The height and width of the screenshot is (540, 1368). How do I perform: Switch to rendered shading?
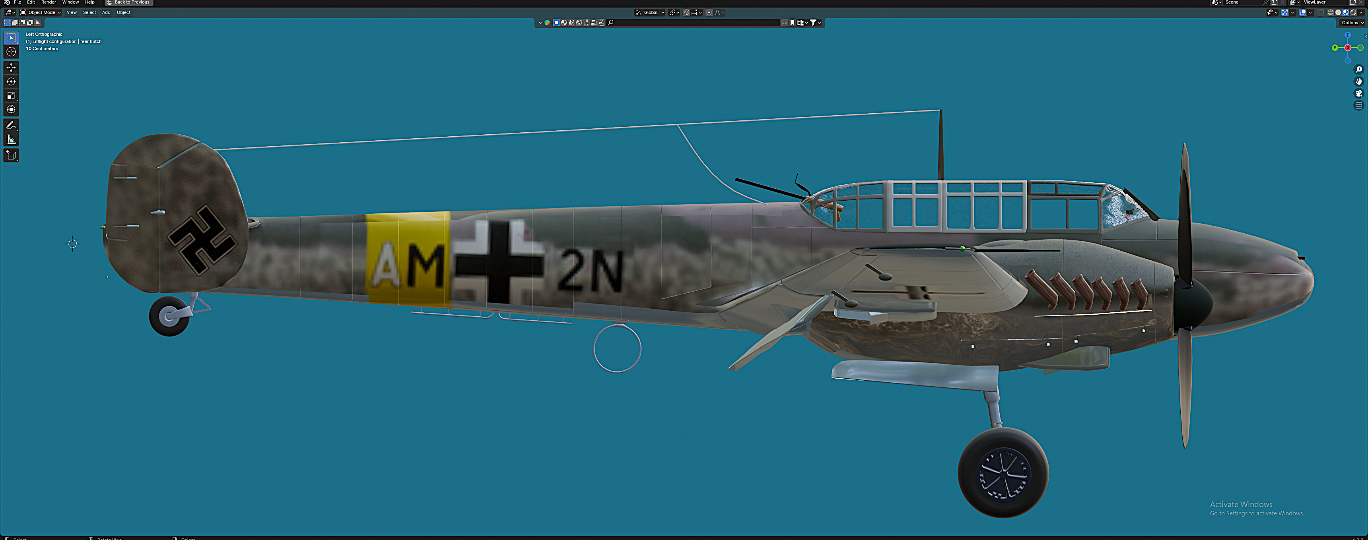(x=1353, y=13)
